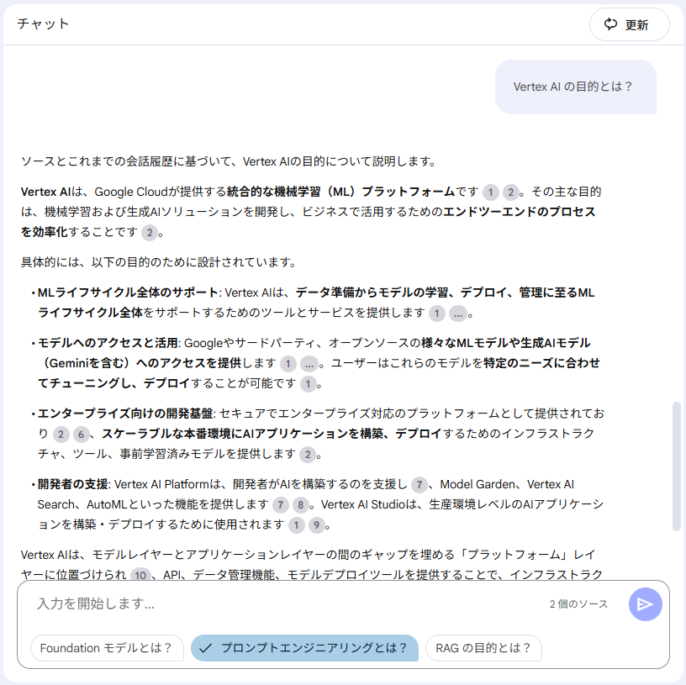Choose the プロンプトエンジニアリングとは？ suggestion chip
Image resolution: width=686 pixels, height=685 pixels.
click(x=304, y=648)
